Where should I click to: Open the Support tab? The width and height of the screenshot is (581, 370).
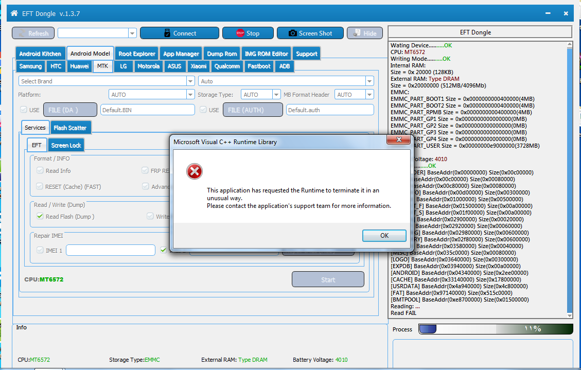click(306, 54)
